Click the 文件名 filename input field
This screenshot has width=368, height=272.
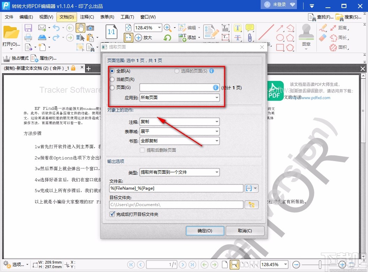176,188
